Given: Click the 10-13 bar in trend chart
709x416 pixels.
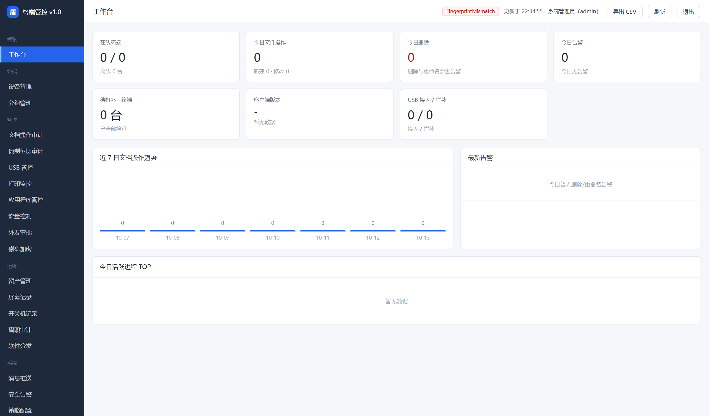Looking at the screenshot, I should (x=423, y=231).
